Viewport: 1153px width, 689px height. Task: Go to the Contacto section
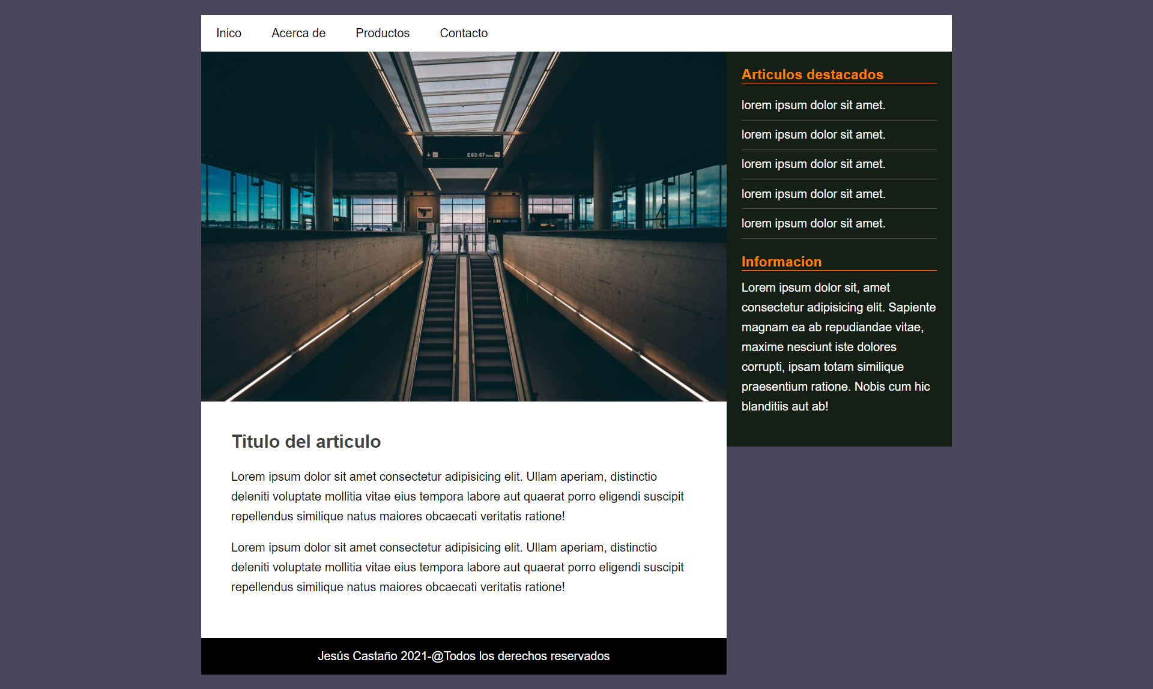tap(464, 33)
